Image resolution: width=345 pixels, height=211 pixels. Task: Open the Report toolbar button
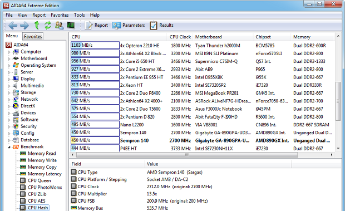(x=96, y=25)
